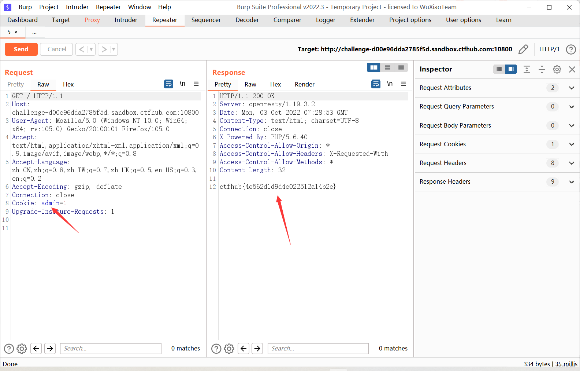Switch protocol via HTTP/1 button

pos(549,49)
